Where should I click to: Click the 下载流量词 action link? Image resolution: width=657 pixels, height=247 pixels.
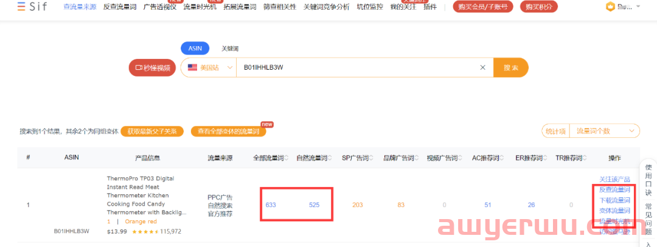614,200
